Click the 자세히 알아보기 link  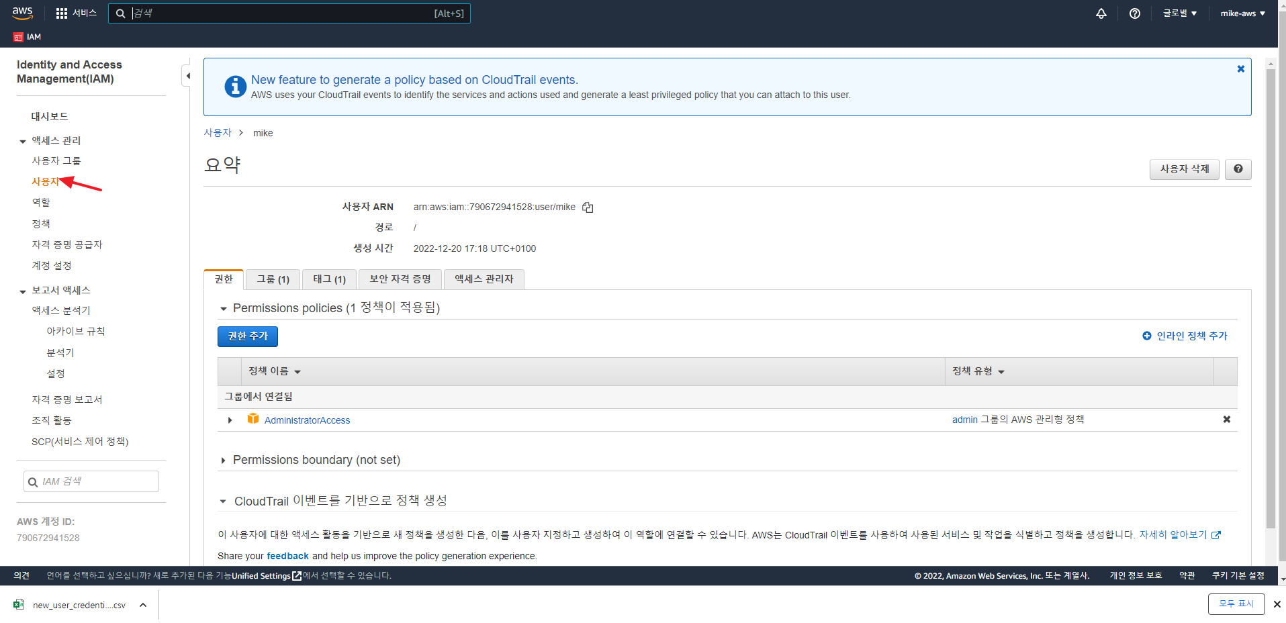(x=1173, y=535)
